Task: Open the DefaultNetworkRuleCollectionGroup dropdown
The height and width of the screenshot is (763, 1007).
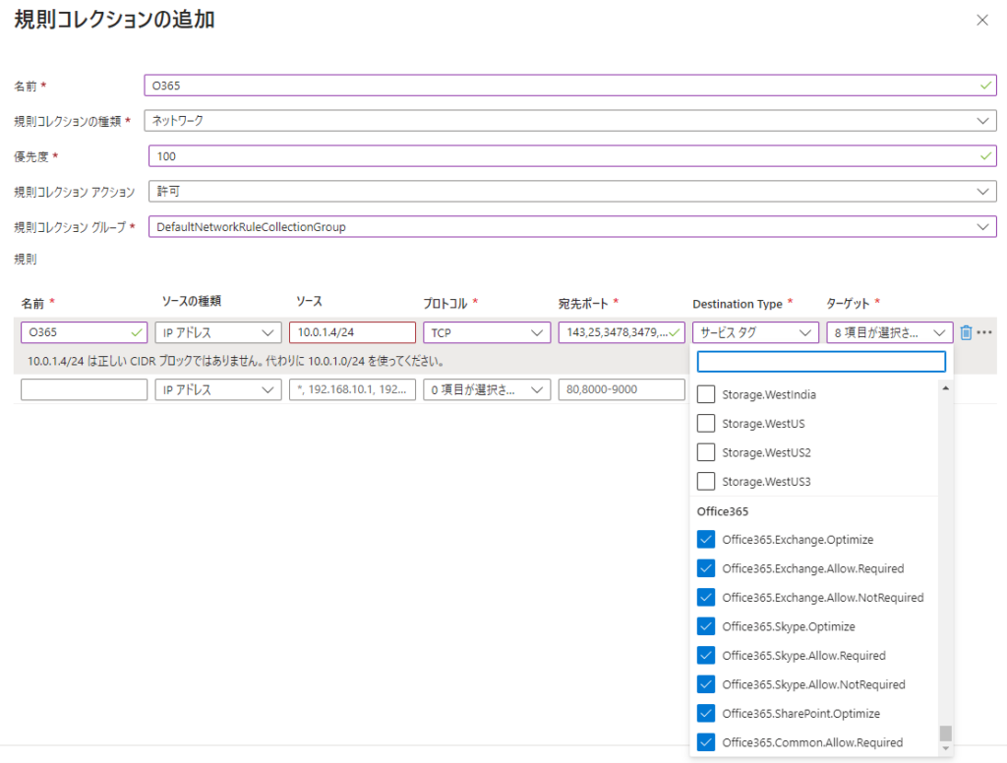Action: point(571,226)
